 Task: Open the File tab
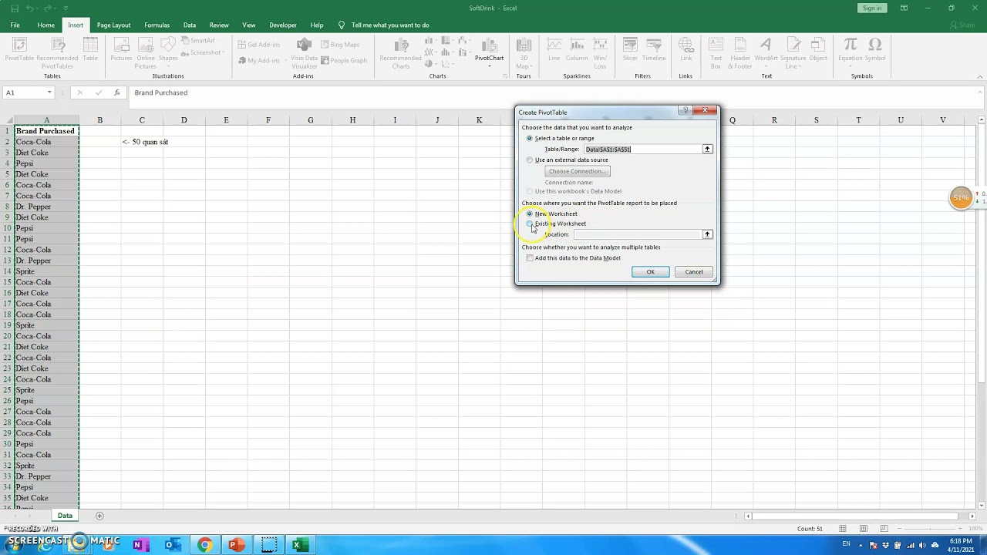[15, 25]
